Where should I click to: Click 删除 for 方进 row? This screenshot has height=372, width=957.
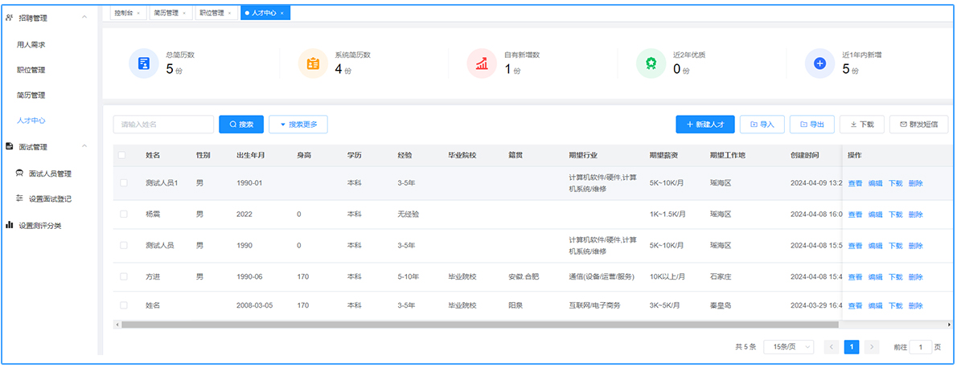pos(915,277)
